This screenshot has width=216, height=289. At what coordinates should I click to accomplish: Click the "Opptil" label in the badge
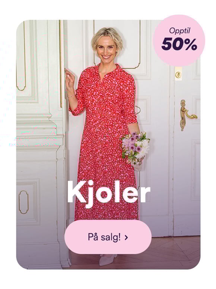click(x=180, y=30)
